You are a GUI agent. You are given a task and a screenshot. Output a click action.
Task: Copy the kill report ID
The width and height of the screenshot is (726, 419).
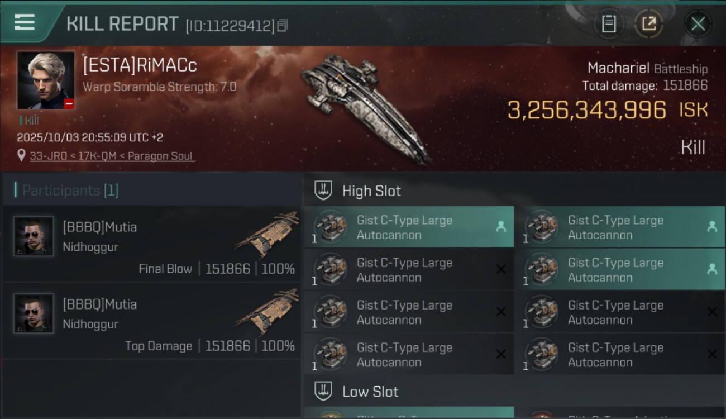tap(283, 25)
